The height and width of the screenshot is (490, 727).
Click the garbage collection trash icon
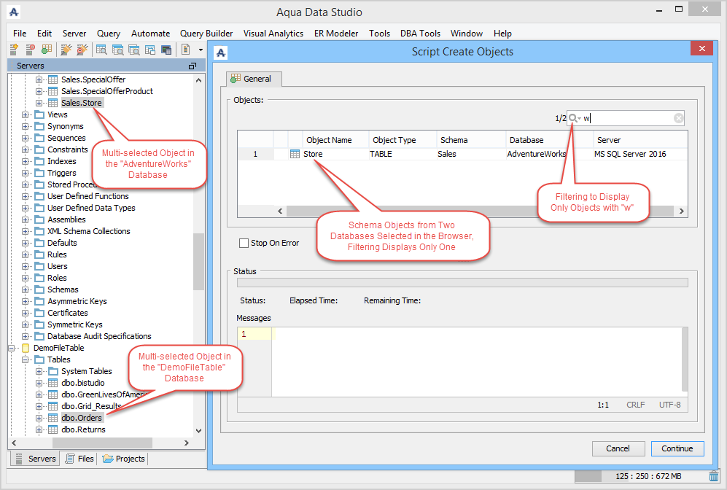714,476
